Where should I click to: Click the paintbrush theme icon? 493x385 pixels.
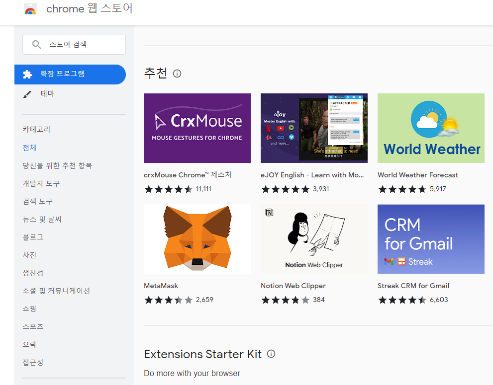click(x=27, y=94)
